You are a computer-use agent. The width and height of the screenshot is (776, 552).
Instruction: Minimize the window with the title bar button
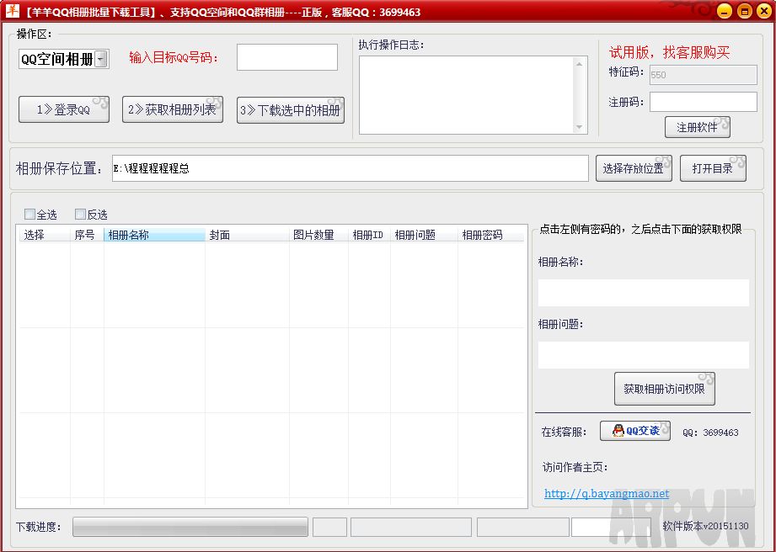coord(724,11)
